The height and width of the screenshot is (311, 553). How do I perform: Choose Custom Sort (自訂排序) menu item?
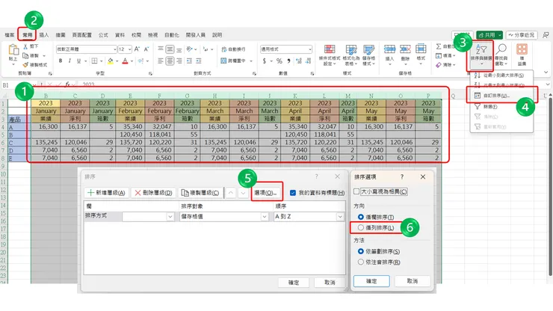pos(501,96)
